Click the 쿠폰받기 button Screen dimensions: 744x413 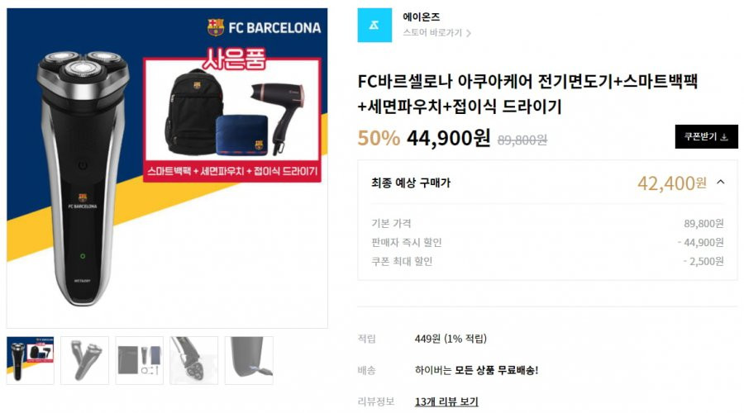[x=706, y=136]
